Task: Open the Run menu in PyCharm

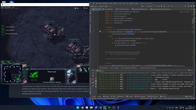Action: pos(120,3)
